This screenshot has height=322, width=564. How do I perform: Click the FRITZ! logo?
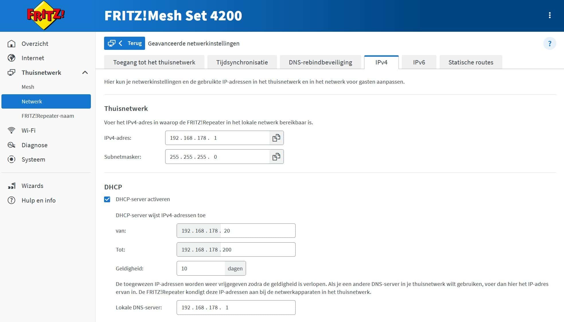pyautogui.click(x=46, y=15)
